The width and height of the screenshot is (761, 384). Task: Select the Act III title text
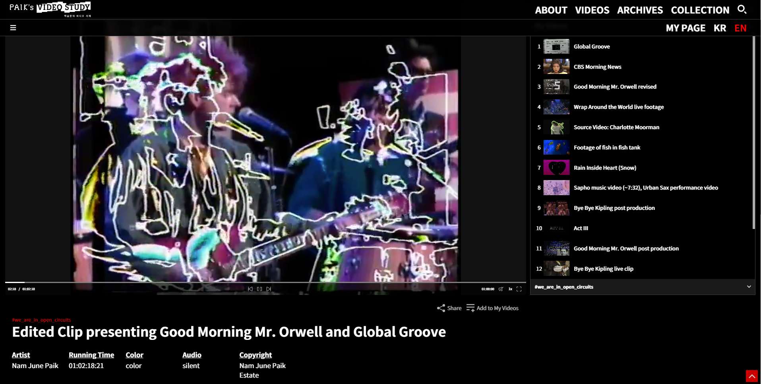(x=581, y=228)
